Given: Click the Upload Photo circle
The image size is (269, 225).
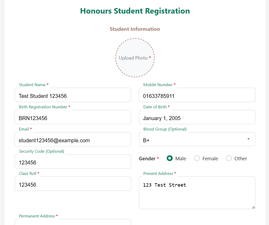Looking at the screenshot, I should tap(135, 58).
